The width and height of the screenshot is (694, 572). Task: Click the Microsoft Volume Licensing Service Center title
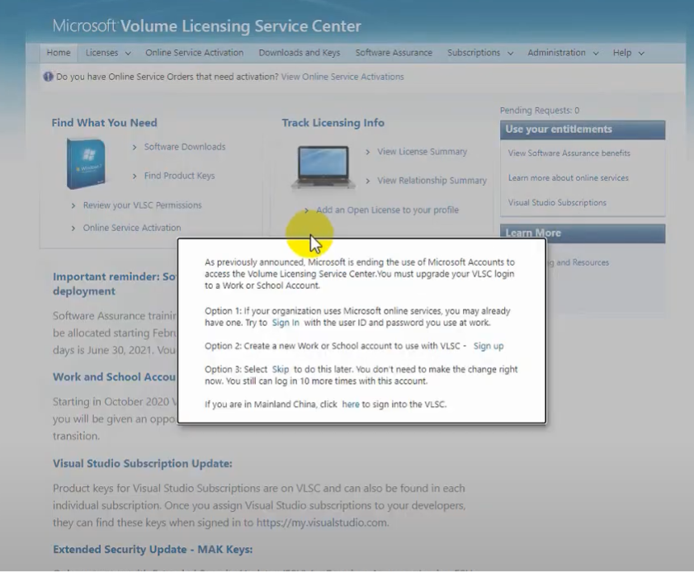click(206, 26)
